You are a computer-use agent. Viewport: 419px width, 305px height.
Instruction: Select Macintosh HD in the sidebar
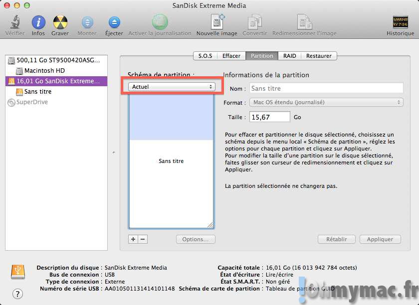pos(44,71)
